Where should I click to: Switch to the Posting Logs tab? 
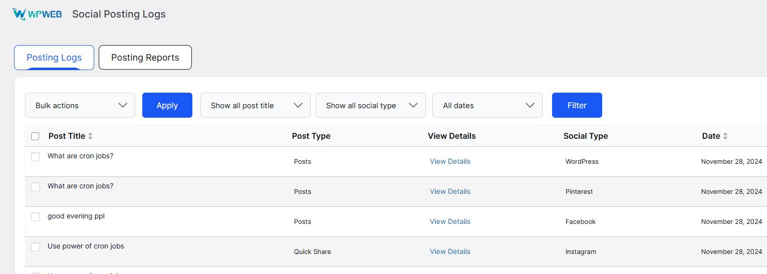pos(54,58)
